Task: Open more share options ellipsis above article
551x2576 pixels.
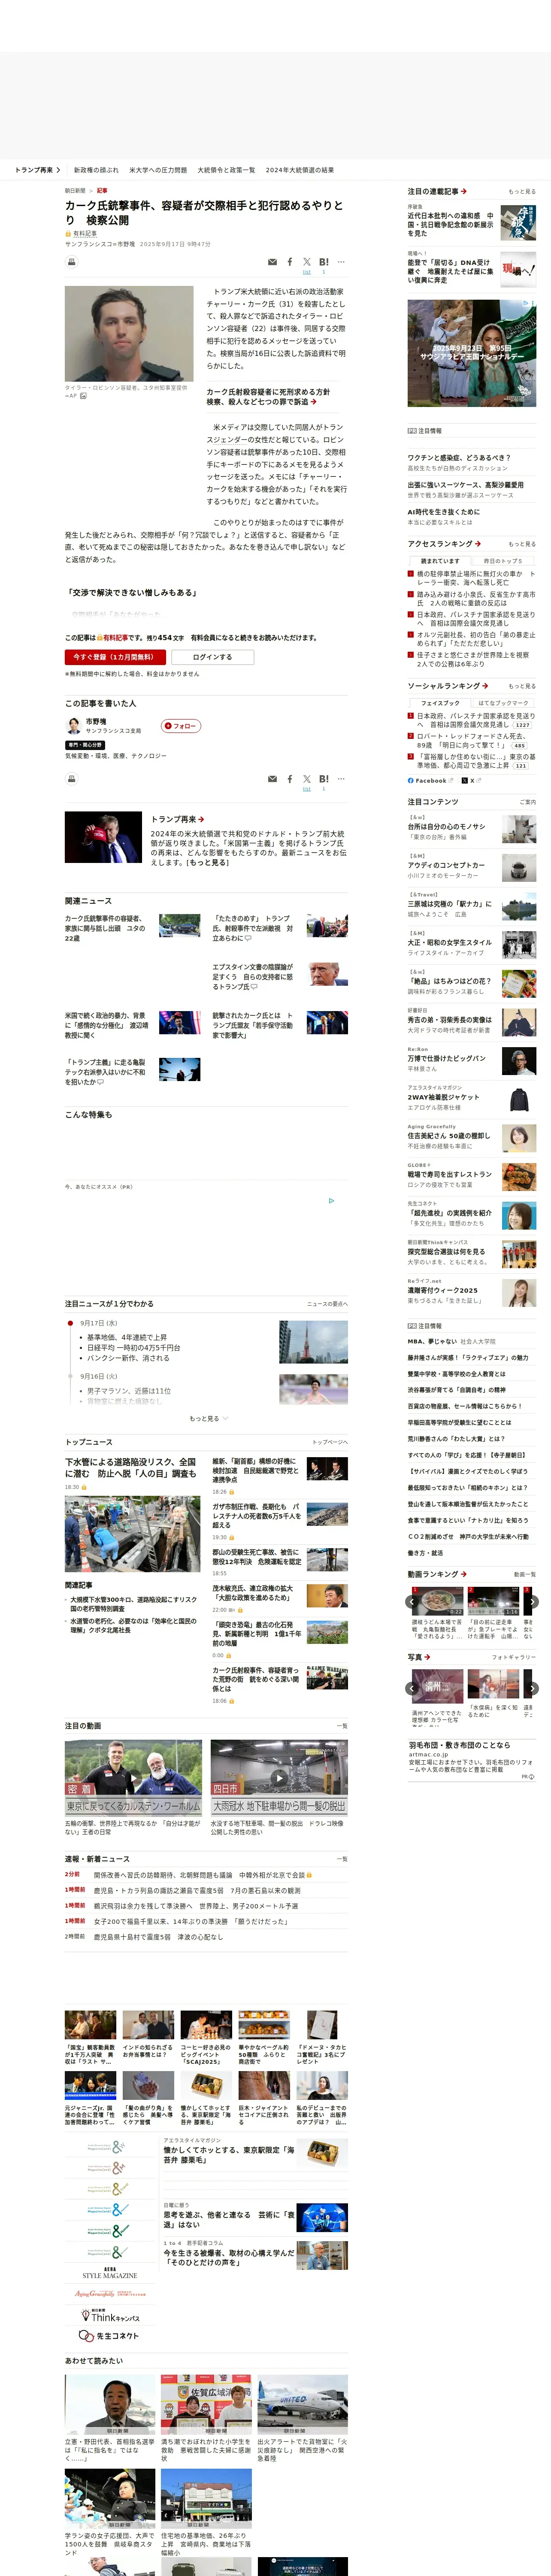Action: [x=341, y=262]
